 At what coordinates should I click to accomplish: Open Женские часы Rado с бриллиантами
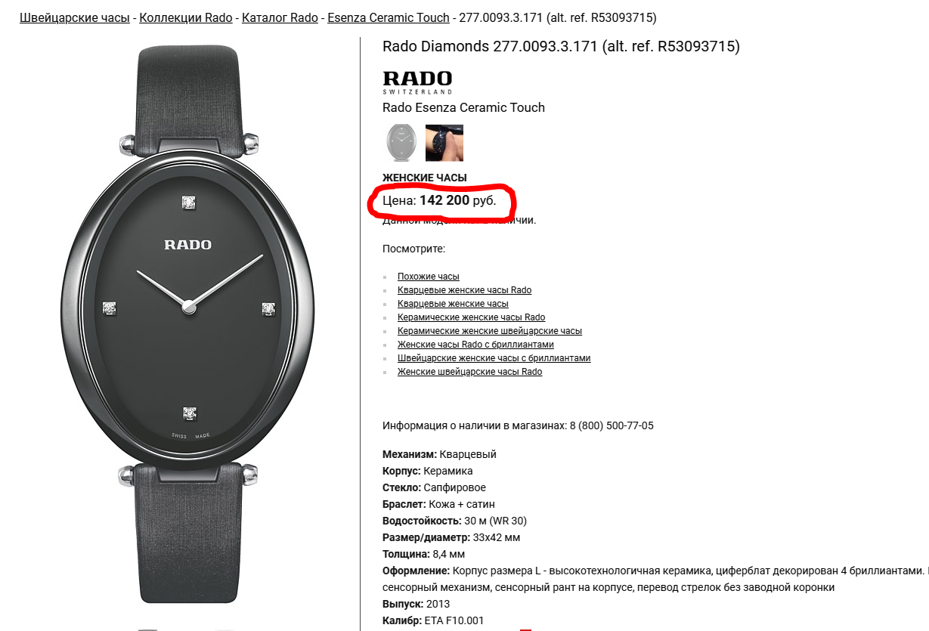pyautogui.click(x=475, y=345)
